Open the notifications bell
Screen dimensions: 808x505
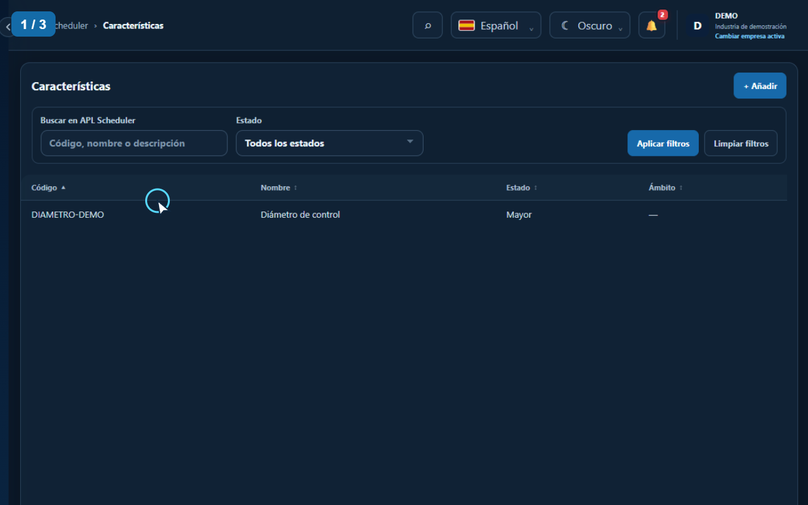[651, 25]
